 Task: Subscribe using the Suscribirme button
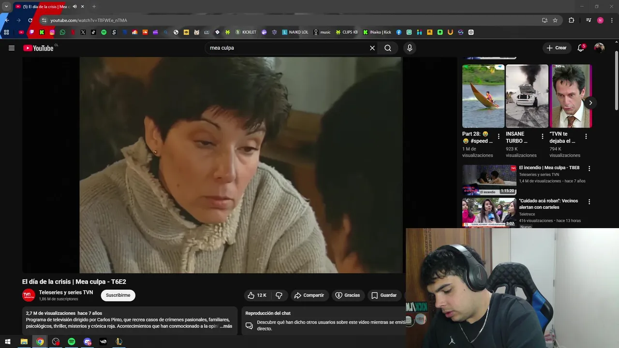click(x=118, y=295)
